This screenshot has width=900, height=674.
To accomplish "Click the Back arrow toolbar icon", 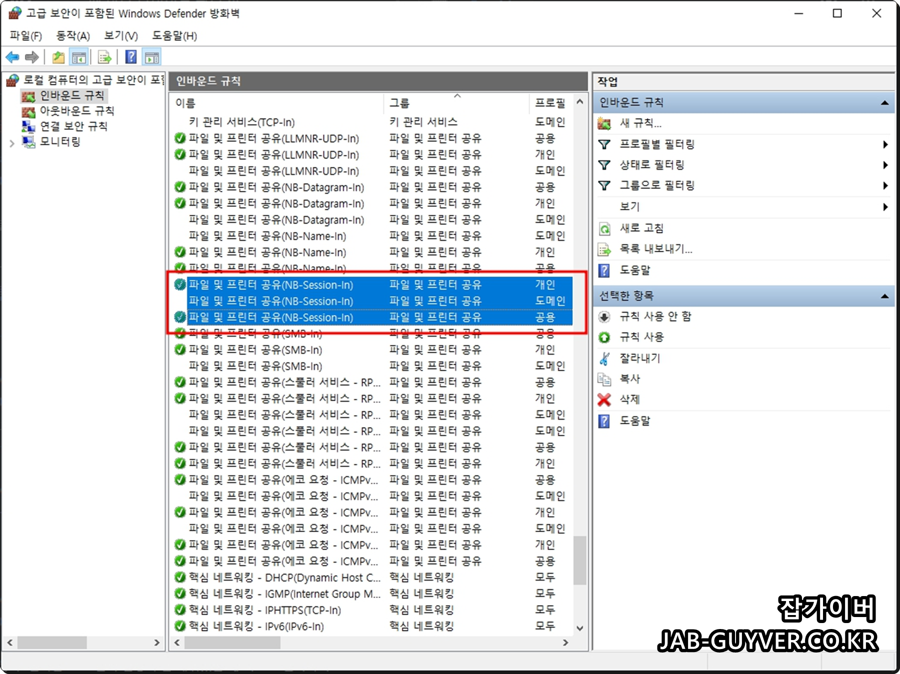I will tap(12, 57).
